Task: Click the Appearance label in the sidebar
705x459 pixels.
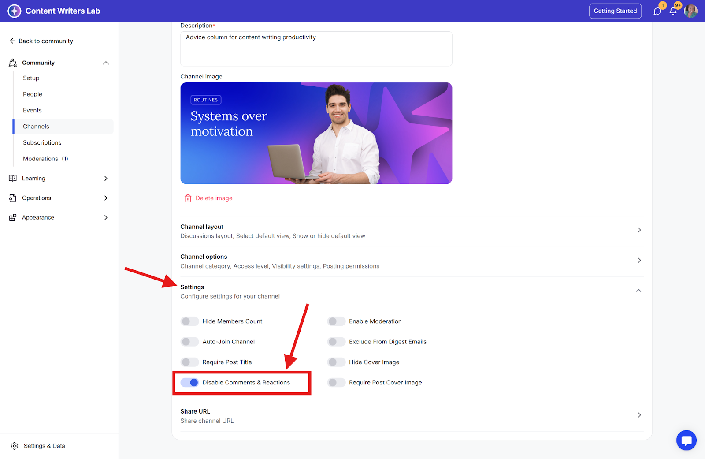Action: (x=38, y=217)
